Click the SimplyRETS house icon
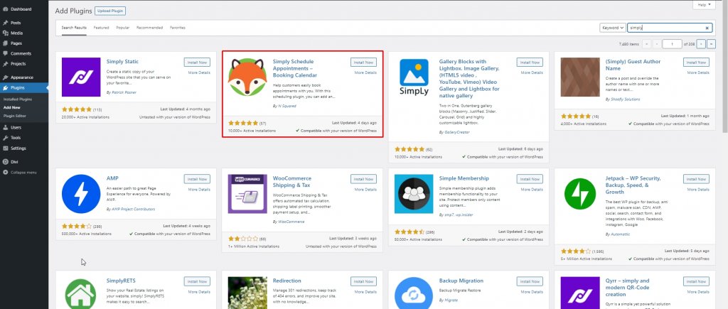Viewport: 728px width, 309px height. (x=81, y=293)
